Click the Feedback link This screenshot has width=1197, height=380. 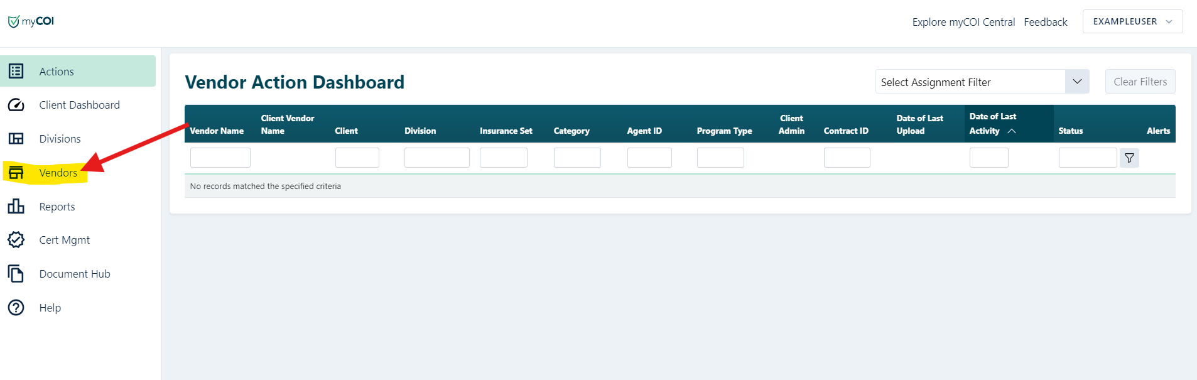point(1045,22)
